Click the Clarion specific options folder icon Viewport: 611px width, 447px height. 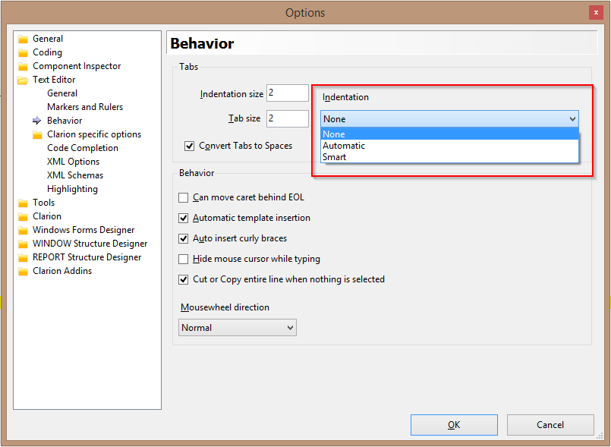[37, 135]
